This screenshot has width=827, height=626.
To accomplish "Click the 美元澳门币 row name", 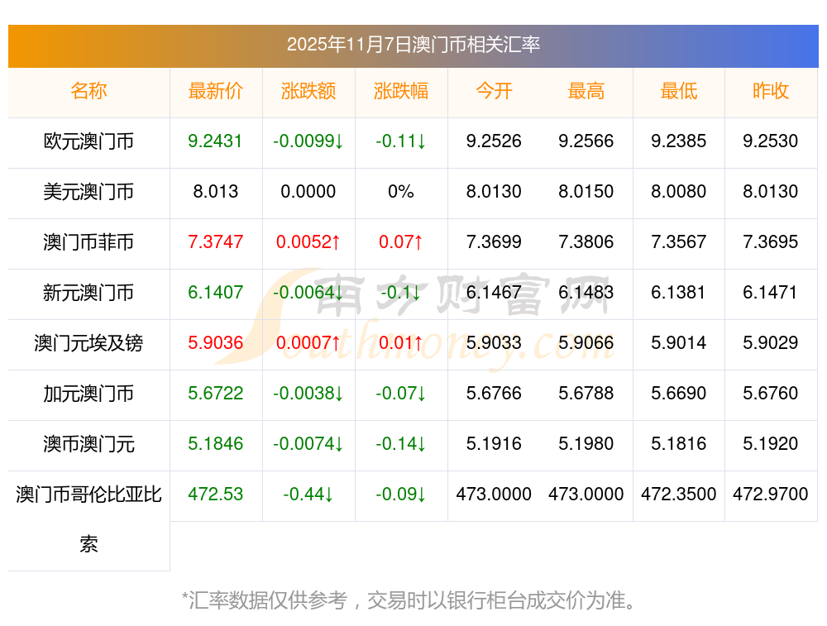I will tap(88, 192).
